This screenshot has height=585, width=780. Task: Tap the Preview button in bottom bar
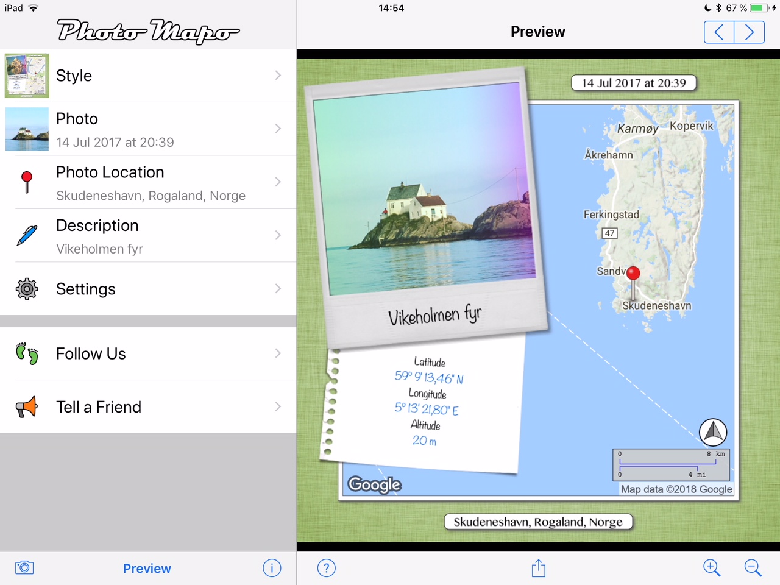pos(147,569)
